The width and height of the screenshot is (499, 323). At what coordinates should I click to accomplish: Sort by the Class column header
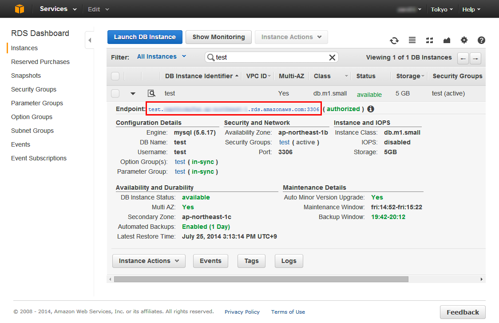click(331, 76)
